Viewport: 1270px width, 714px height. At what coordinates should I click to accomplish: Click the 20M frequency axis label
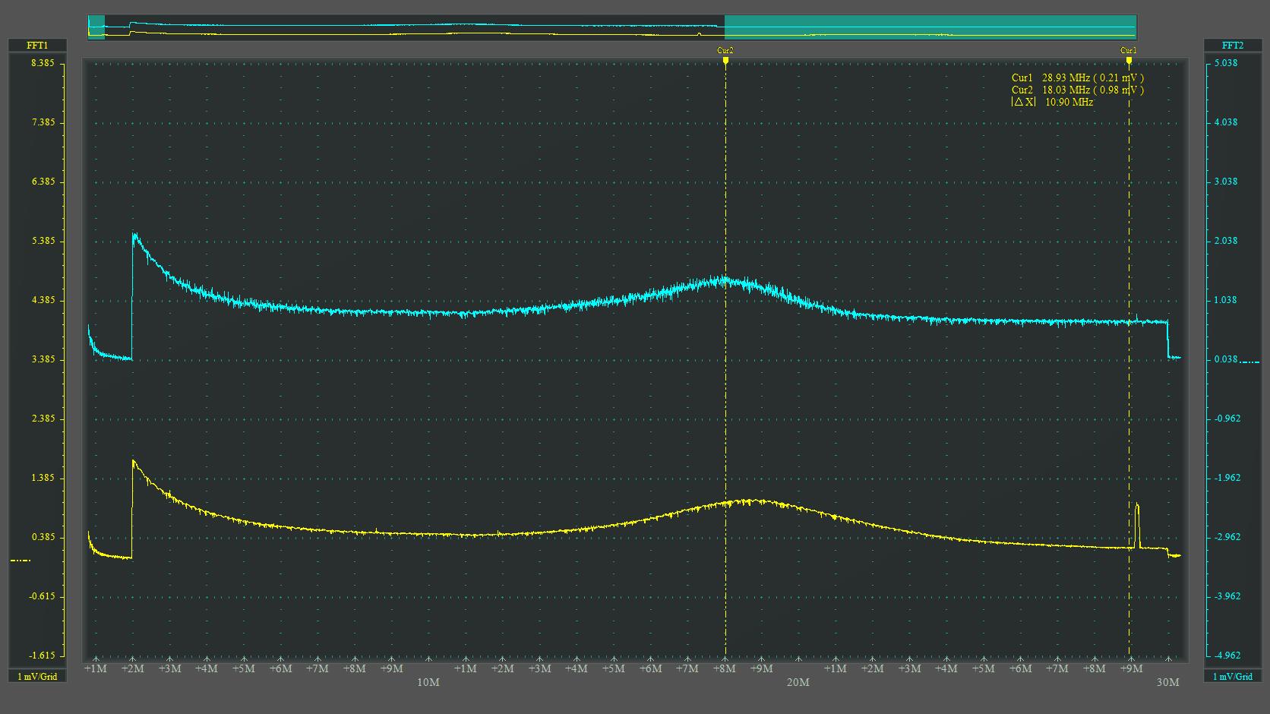pos(798,682)
